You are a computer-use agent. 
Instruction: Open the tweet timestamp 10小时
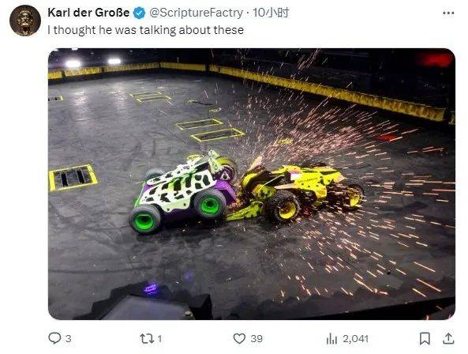tap(271, 13)
